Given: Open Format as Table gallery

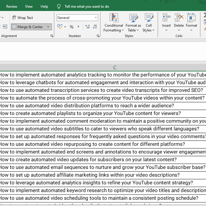Looking at the screenshot, I should [133, 23].
